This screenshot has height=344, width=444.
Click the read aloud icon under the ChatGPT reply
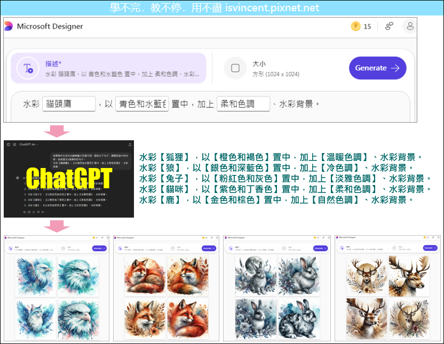(x=25, y=212)
